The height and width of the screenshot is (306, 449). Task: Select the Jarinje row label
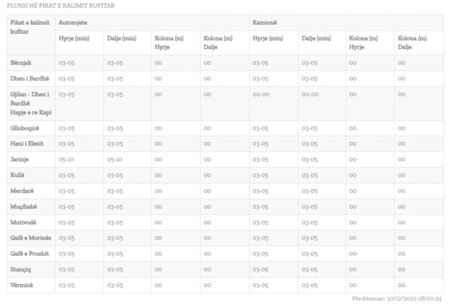pyautogui.click(x=20, y=159)
